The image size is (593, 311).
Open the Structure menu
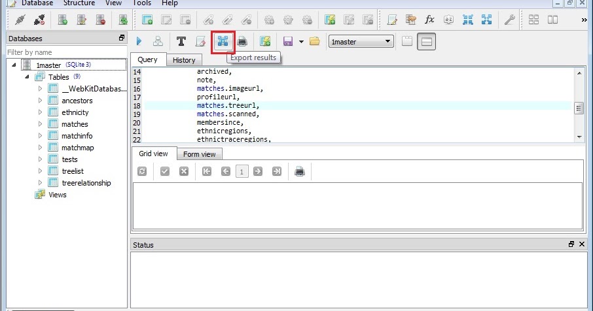click(x=79, y=3)
